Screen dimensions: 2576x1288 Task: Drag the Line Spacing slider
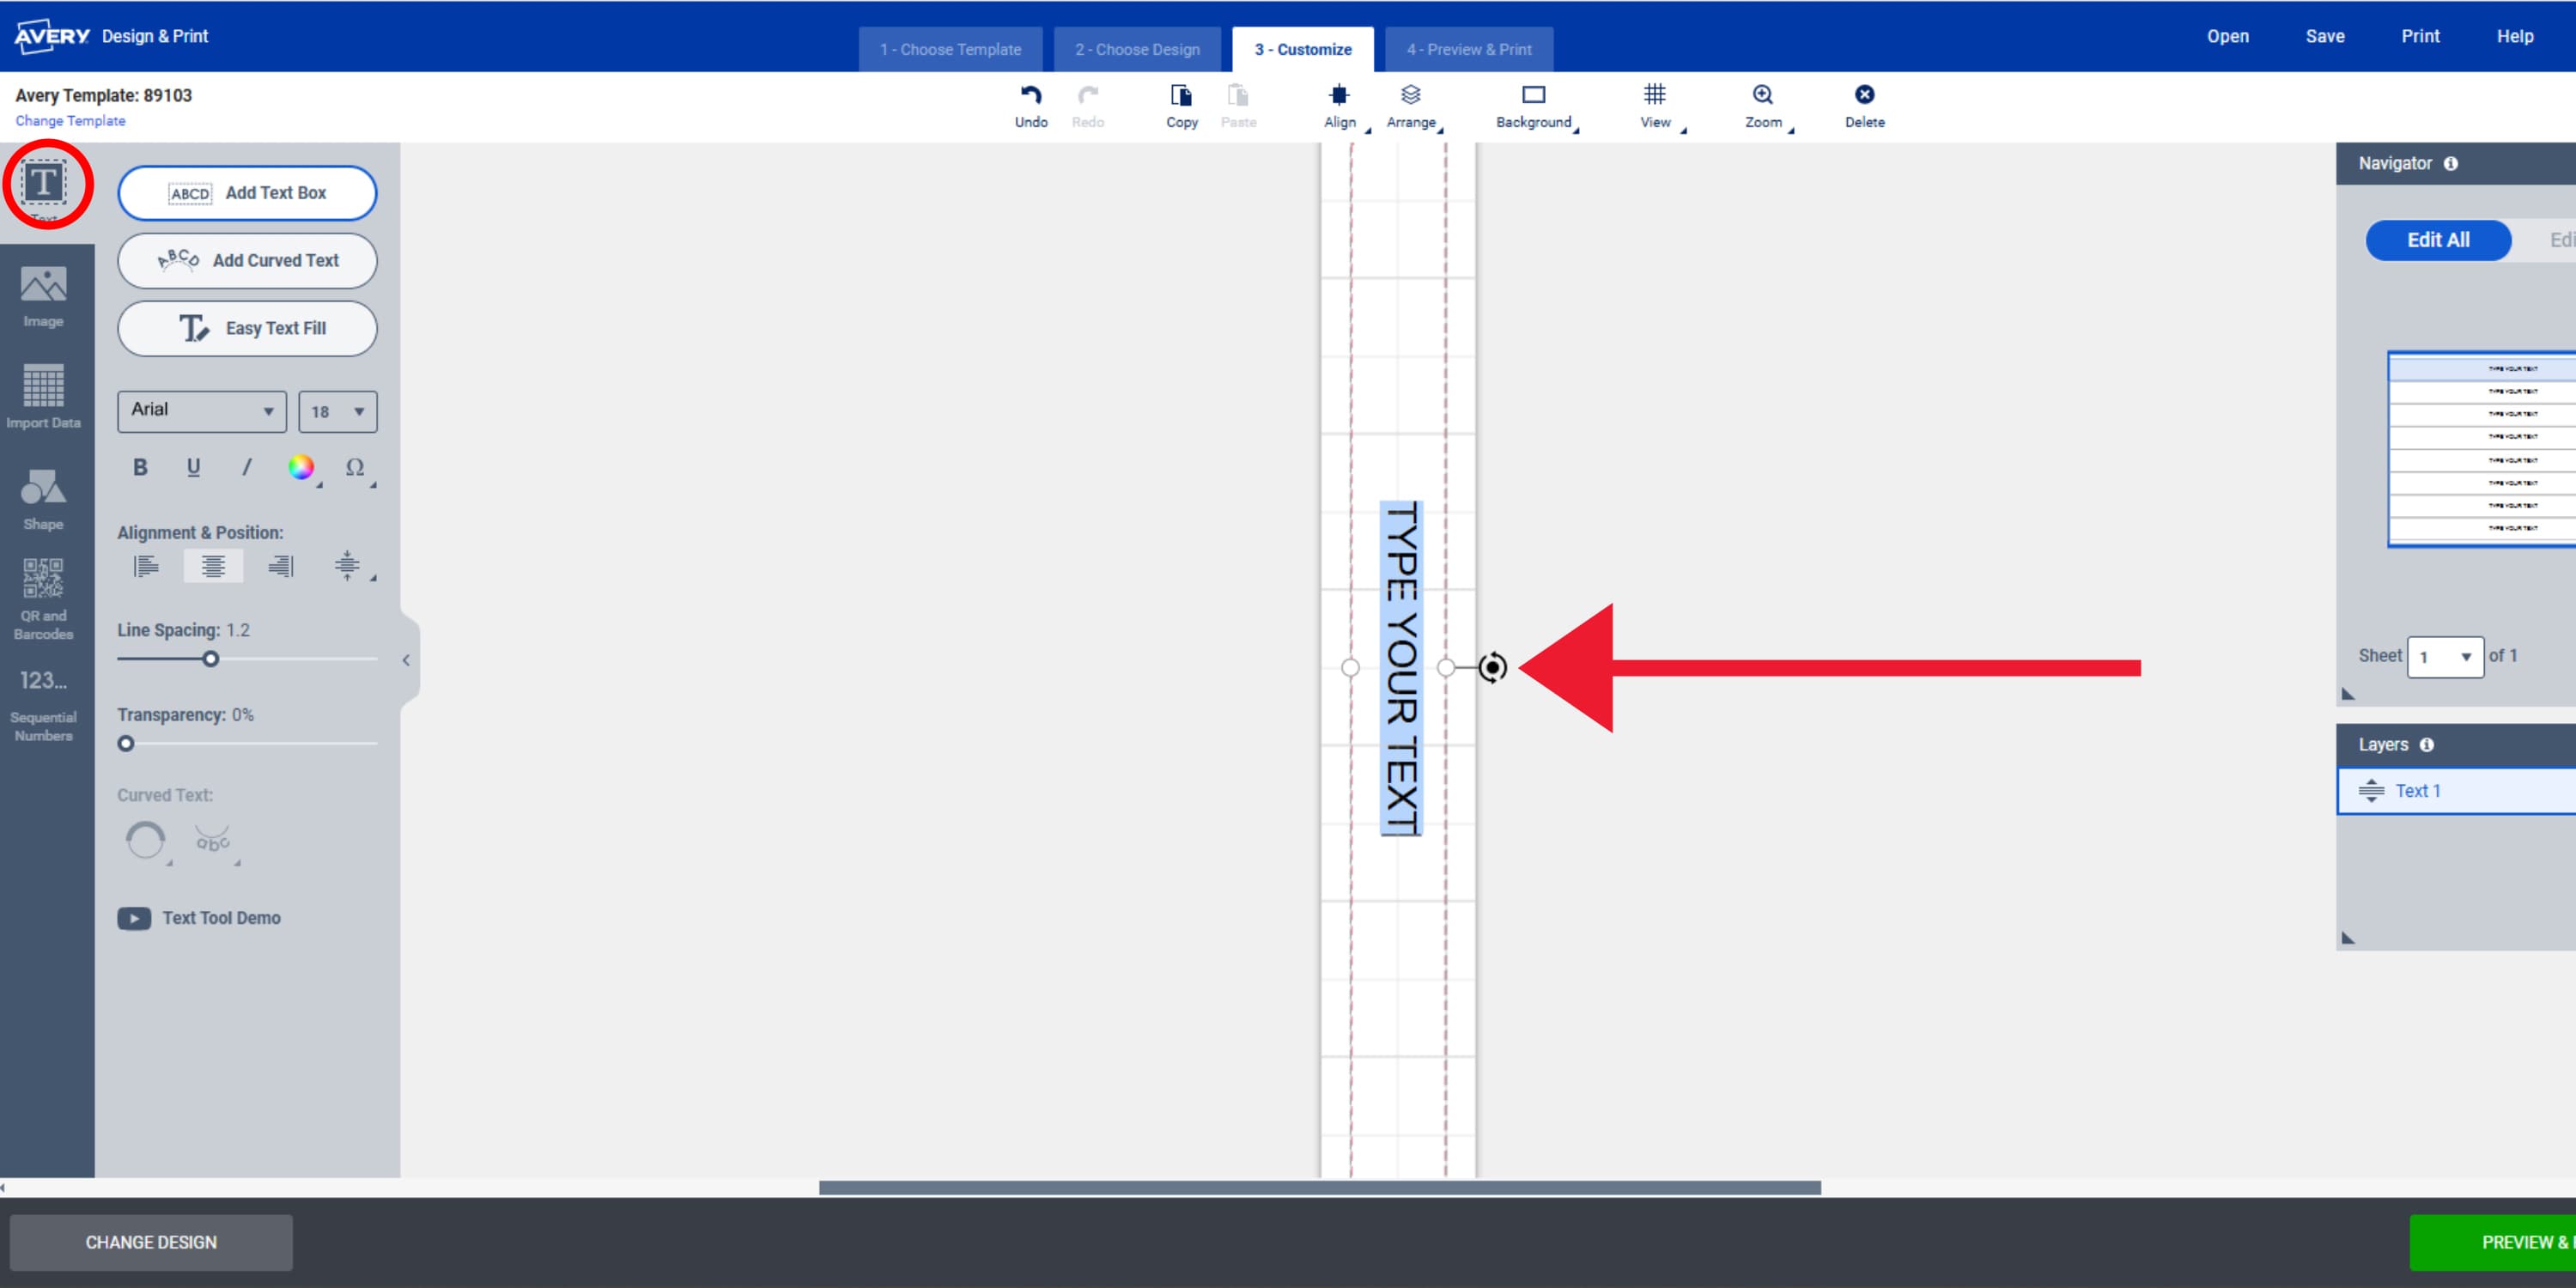[209, 657]
